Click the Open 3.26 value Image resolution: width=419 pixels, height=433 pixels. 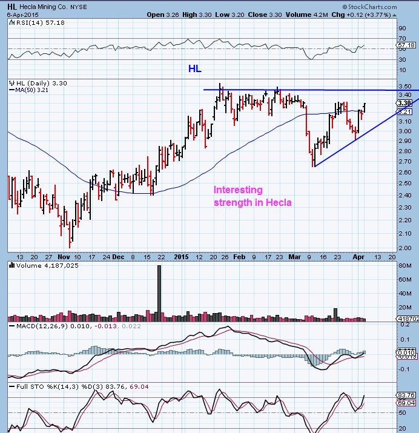[163, 15]
